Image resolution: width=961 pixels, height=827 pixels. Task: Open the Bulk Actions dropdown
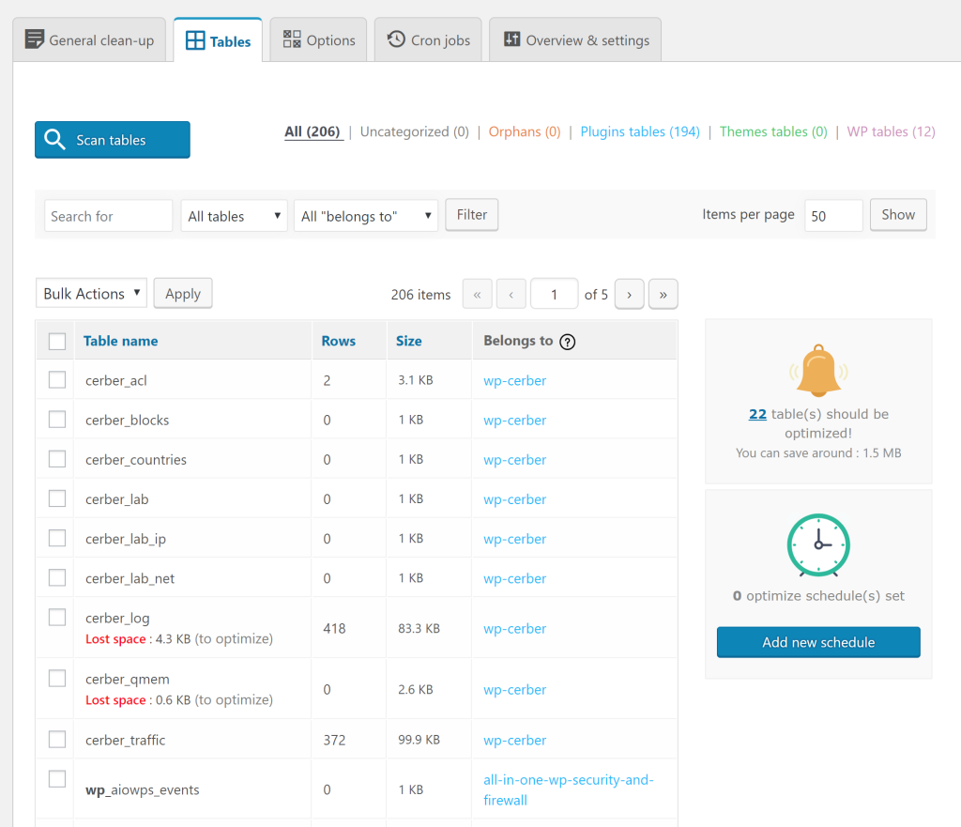(91, 294)
